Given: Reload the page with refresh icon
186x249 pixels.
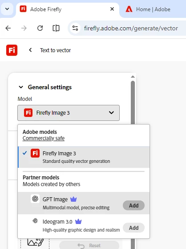Looking at the screenshot, I should [x=40, y=28].
